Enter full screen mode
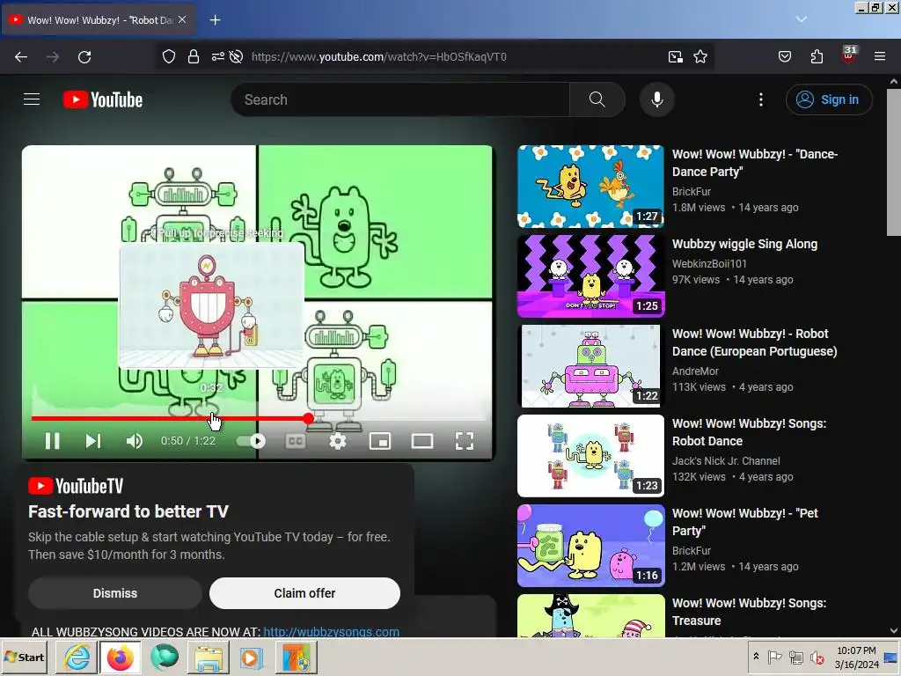901x676 pixels. point(465,441)
